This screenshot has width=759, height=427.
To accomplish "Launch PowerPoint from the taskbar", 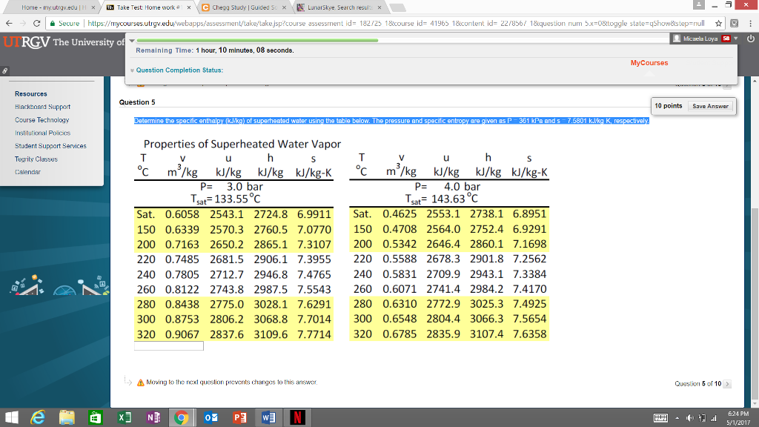I will coord(239,417).
